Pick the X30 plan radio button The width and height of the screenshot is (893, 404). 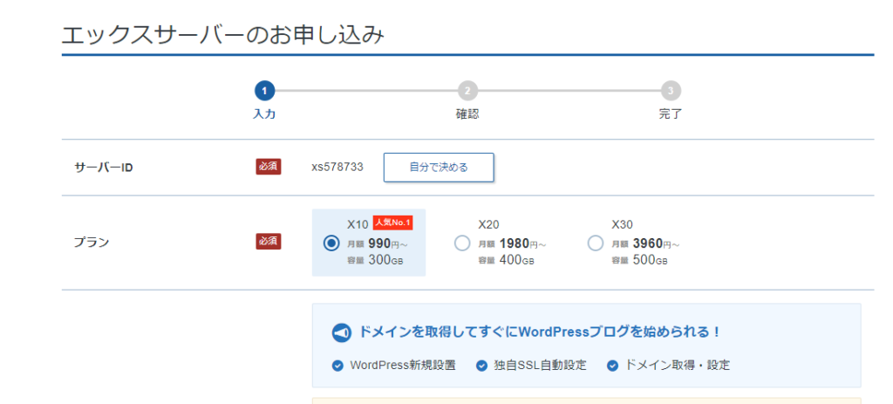pos(595,243)
